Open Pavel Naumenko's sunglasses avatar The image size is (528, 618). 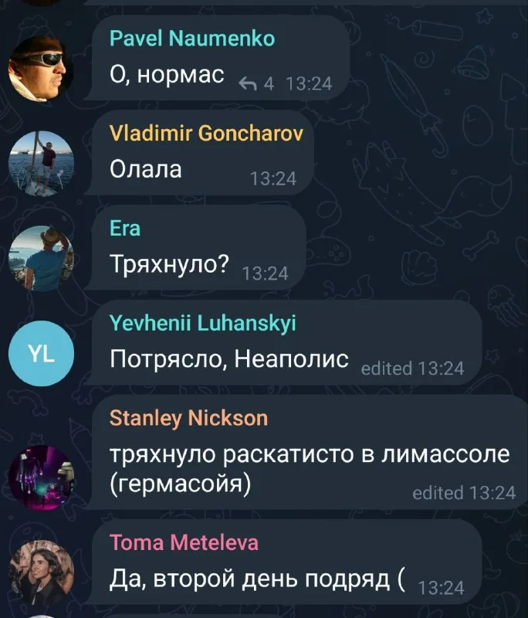tap(41, 69)
